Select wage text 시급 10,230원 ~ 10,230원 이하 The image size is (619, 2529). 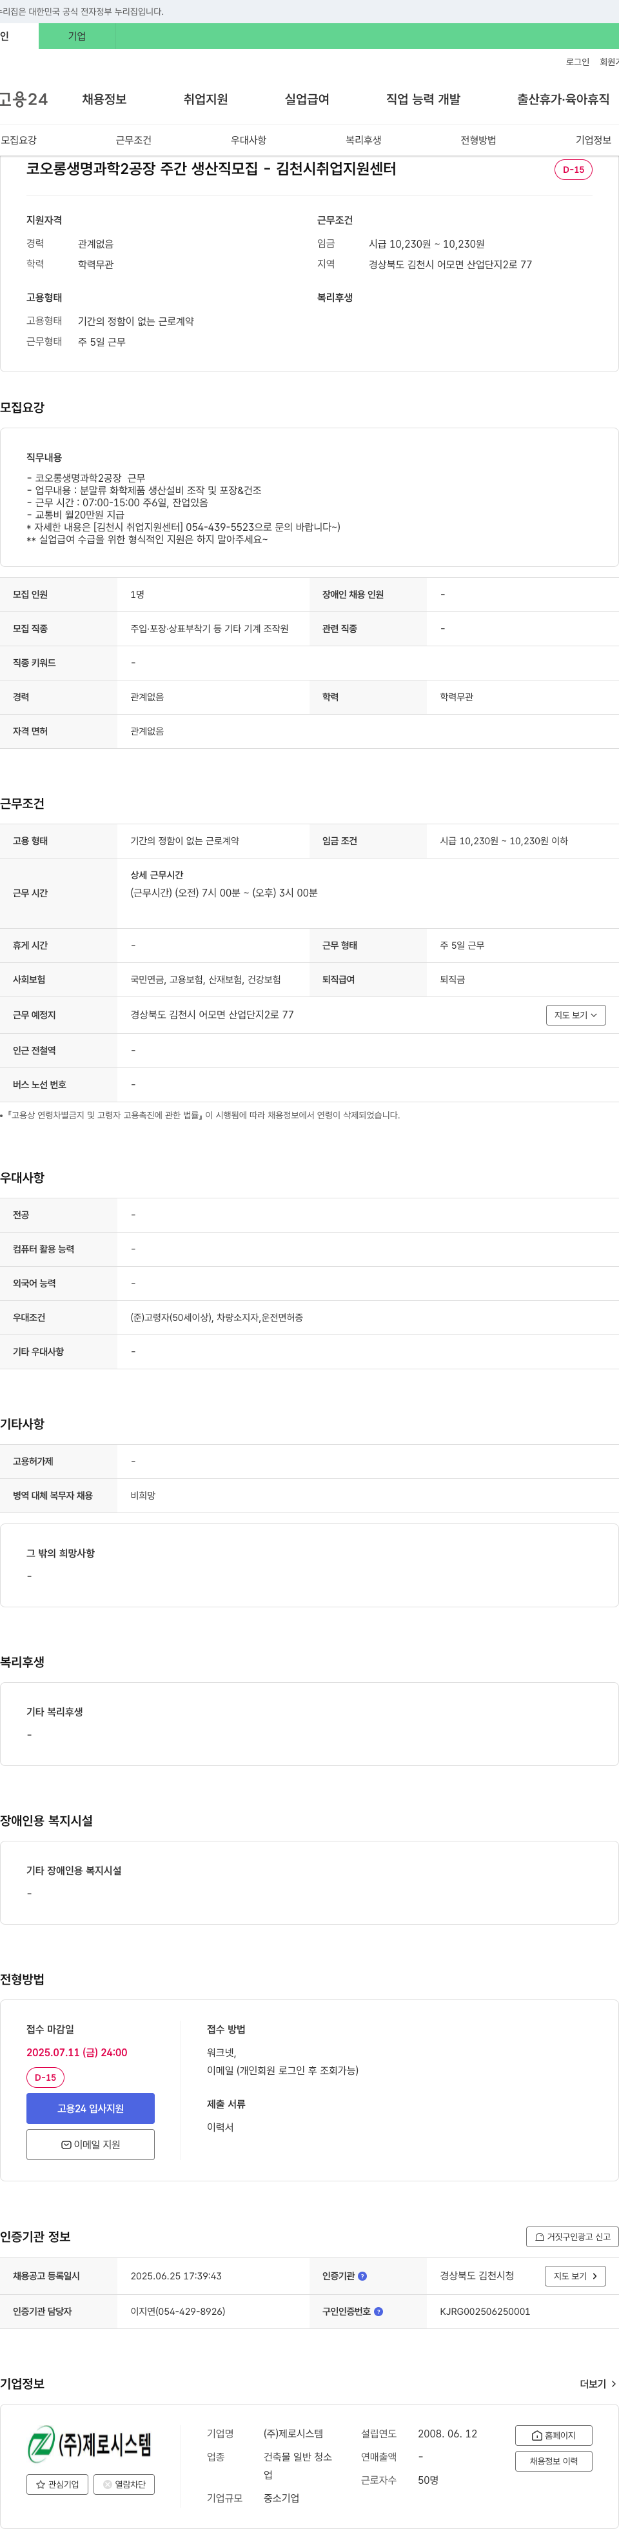tap(503, 841)
